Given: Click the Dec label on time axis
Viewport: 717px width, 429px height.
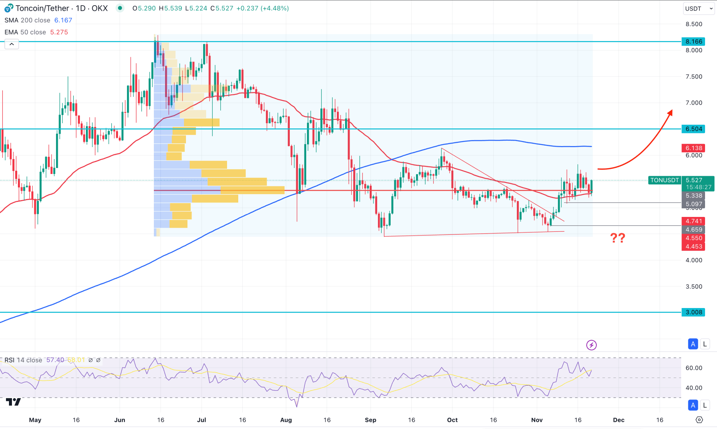Looking at the screenshot, I should [618, 420].
